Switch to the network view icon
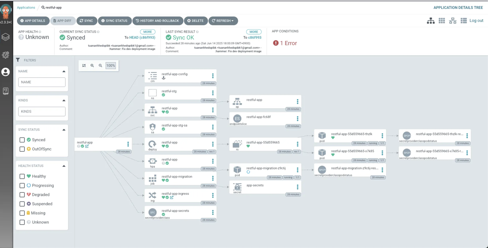Screen dimensions: 488x248 point(453,21)
